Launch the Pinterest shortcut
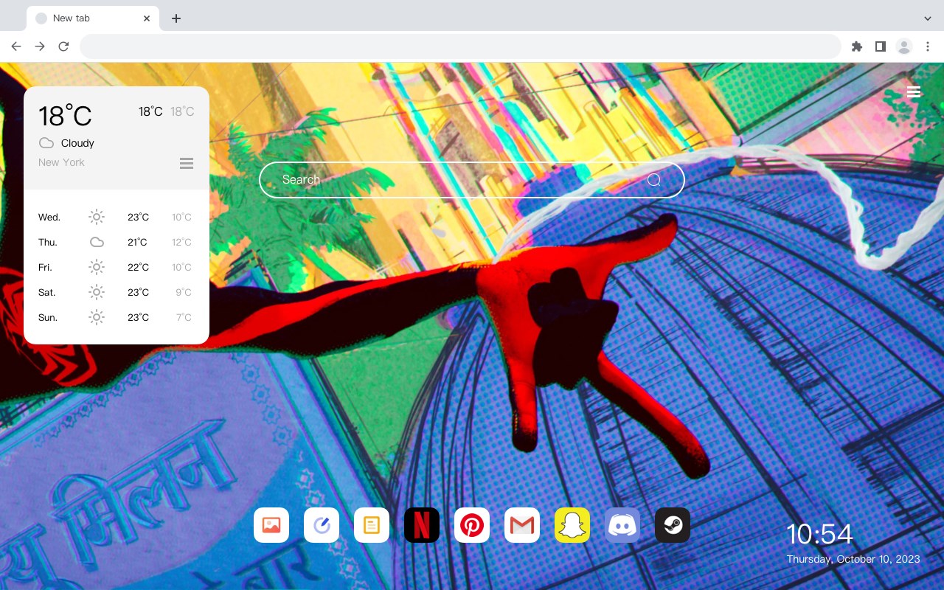This screenshot has width=944, height=590. (x=472, y=525)
